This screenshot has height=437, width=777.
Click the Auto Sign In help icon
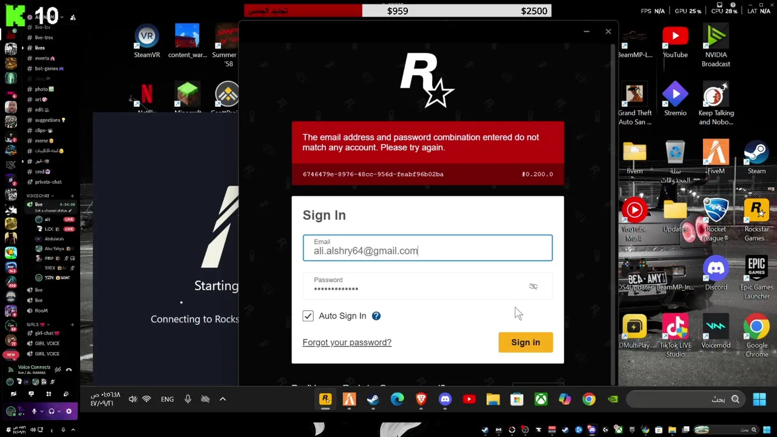click(376, 316)
